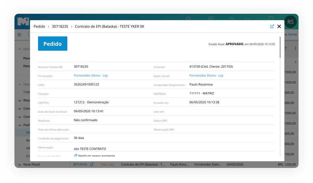Click the BRL 1200,00 amount in the bottom row
Image resolution: width=313 pixels, height=183 pixels.
[x=287, y=164]
